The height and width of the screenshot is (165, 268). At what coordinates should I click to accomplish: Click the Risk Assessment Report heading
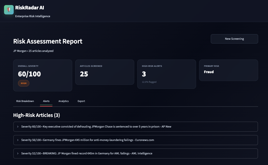48,41
